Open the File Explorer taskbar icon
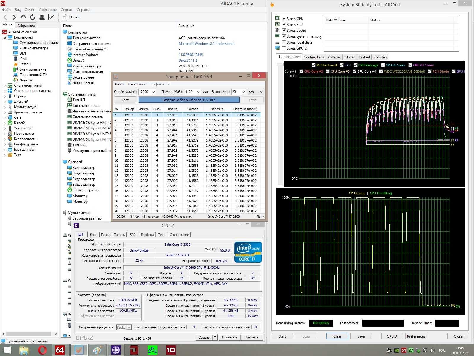Image resolution: width=474 pixels, height=356 pixels. [24, 350]
